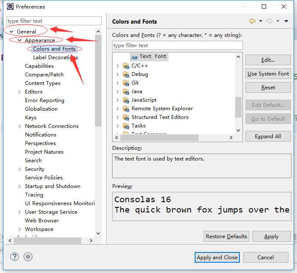The image size is (297, 273).
Task: Click the back navigation arrow icon
Action: [x=252, y=21]
